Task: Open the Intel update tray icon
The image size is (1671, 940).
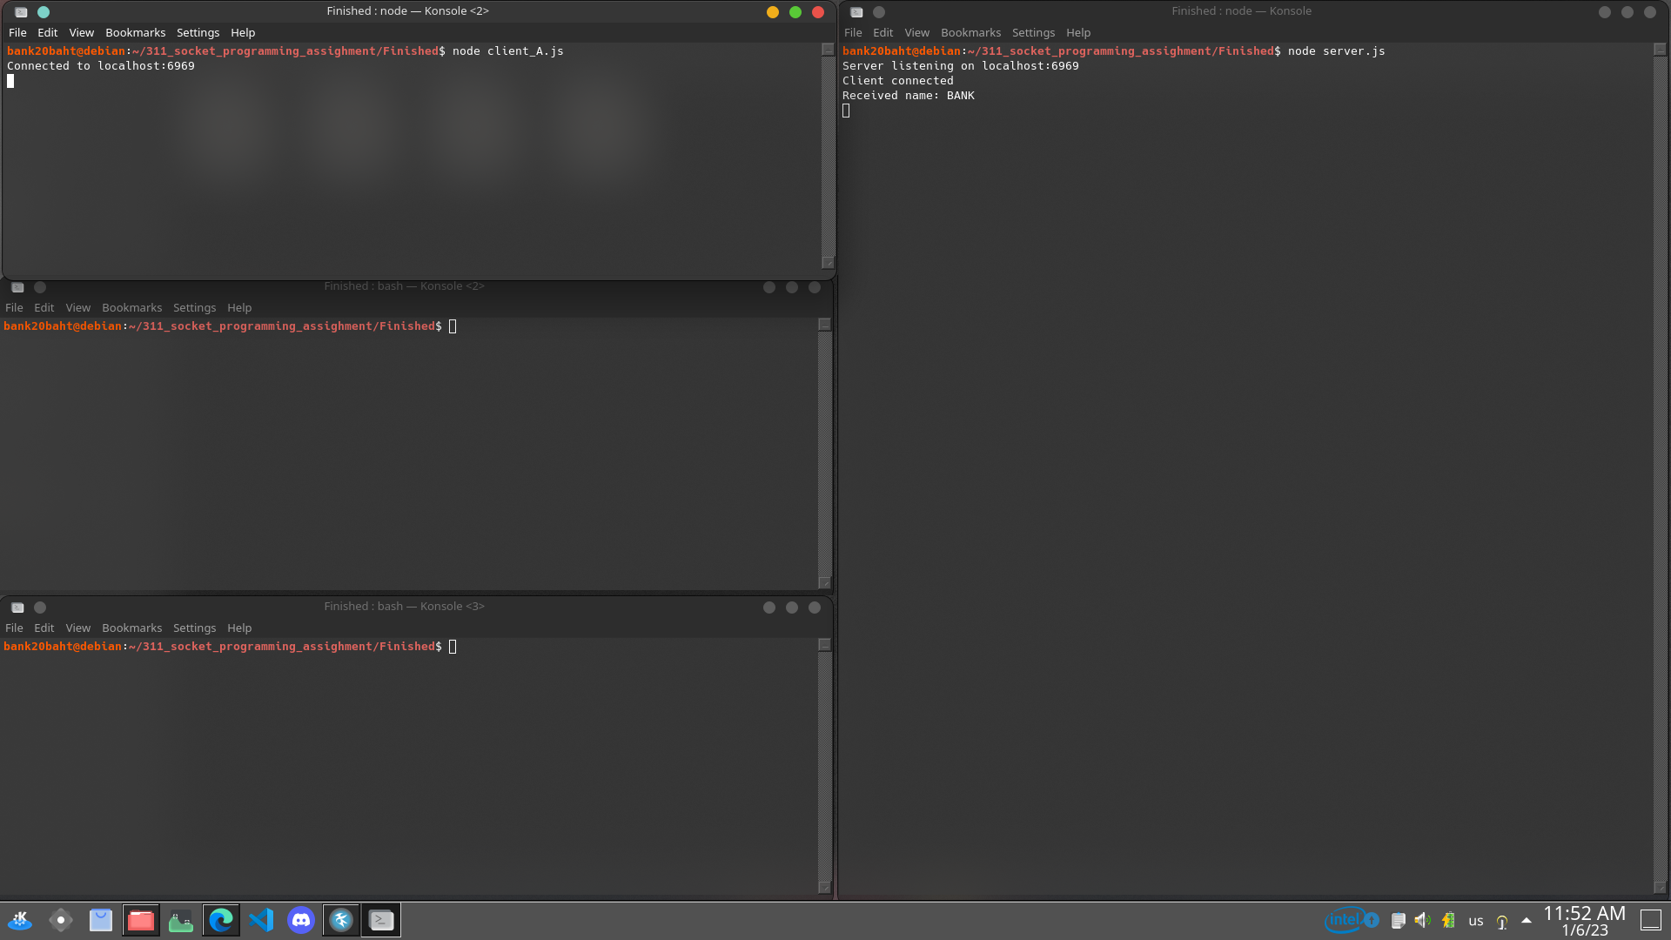Action: [x=1351, y=920]
